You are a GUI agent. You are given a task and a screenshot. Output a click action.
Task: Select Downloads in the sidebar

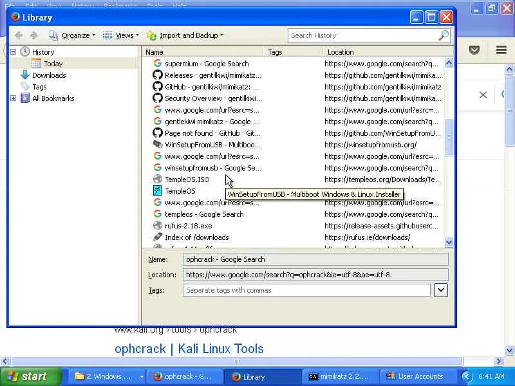[49, 75]
